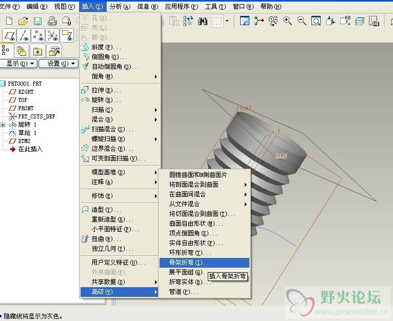Screen dimensions: 393x321
Task: Open the 文件(F) menu
Action: click(x=10, y=7)
